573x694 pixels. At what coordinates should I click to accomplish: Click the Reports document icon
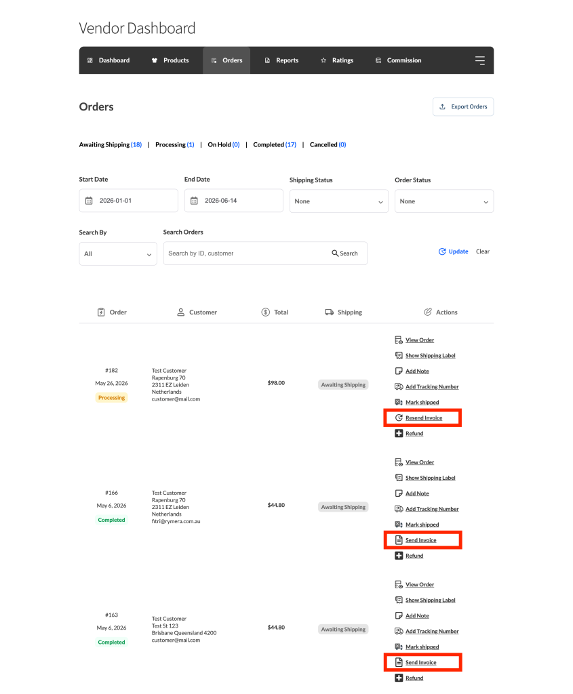tap(267, 60)
